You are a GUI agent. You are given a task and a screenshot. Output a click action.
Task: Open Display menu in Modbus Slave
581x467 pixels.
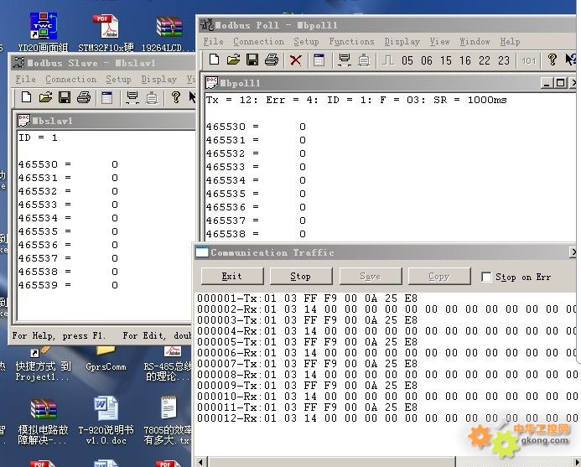(x=158, y=80)
